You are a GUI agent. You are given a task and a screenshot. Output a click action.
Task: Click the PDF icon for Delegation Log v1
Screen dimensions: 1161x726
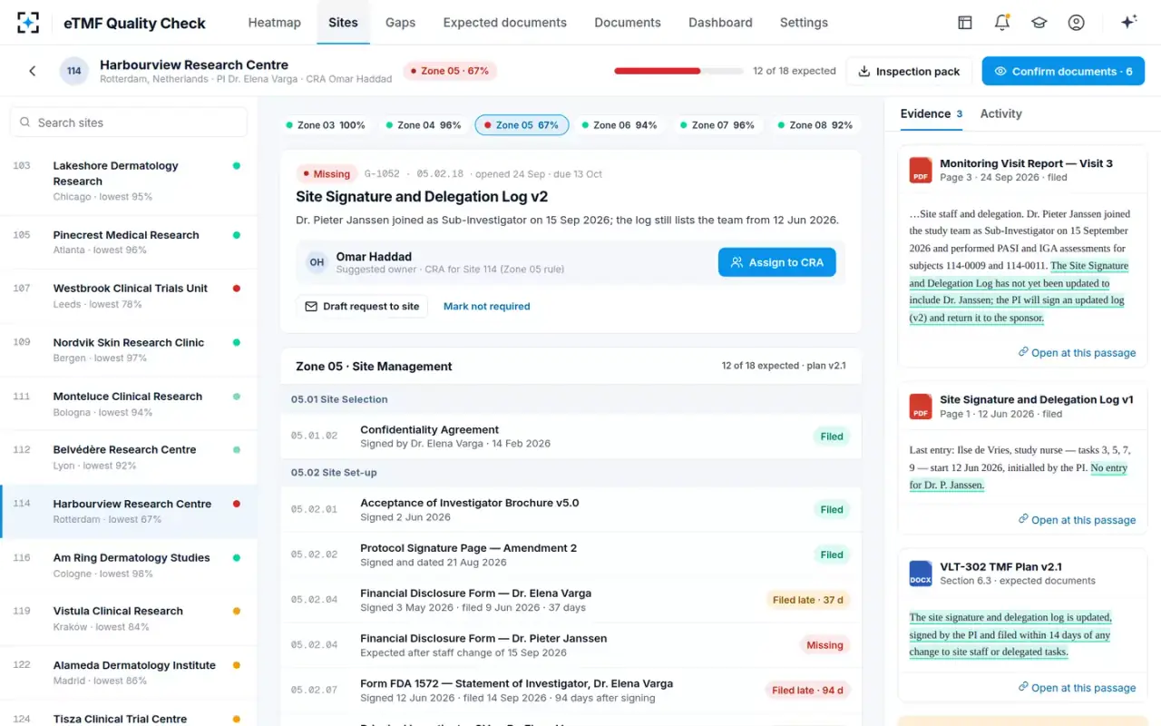(x=921, y=406)
